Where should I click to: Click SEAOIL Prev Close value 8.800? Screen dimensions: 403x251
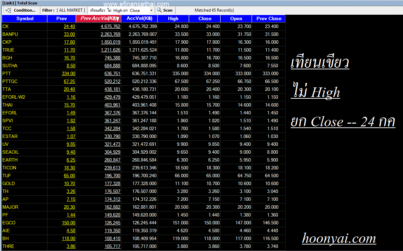click(x=273, y=152)
